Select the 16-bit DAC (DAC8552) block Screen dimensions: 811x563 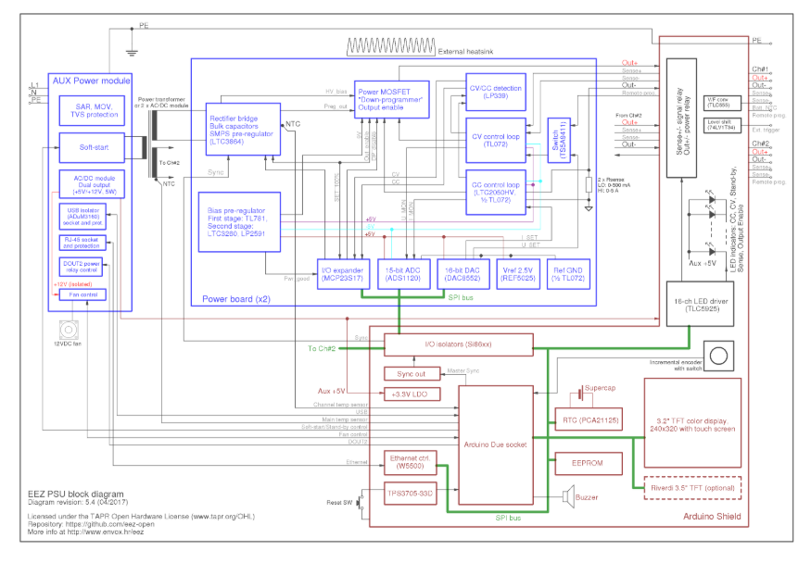[x=463, y=274]
